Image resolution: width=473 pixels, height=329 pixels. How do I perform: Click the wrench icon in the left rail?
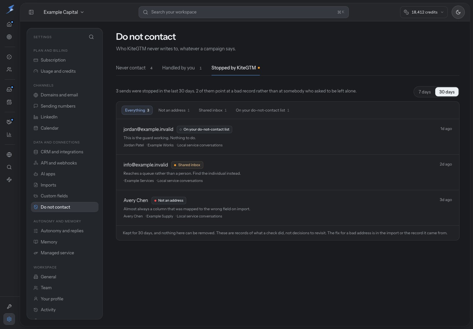[9, 307]
